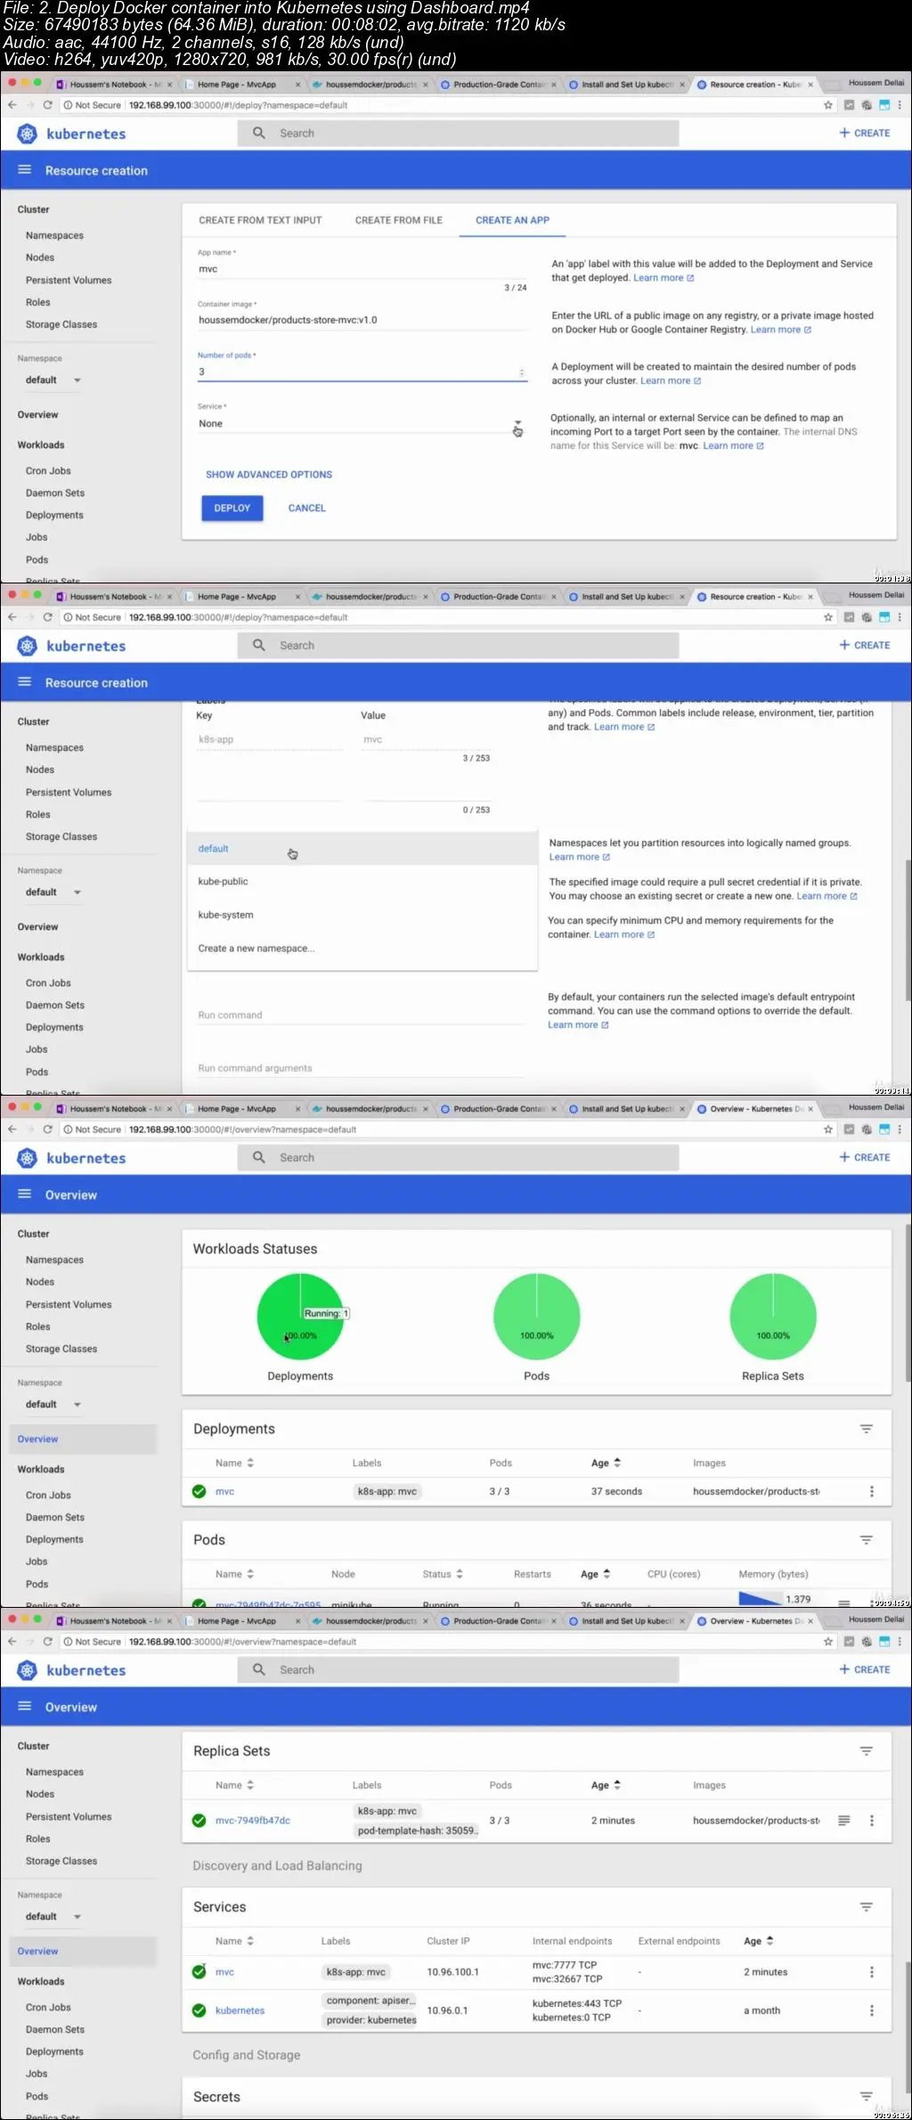Open Learn more link about pull secret
Image resolution: width=912 pixels, height=2120 pixels.
[827, 896]
